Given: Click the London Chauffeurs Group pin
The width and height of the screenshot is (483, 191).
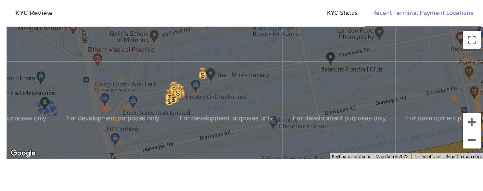Looking at the screenshot, I should tap(273, 122).
